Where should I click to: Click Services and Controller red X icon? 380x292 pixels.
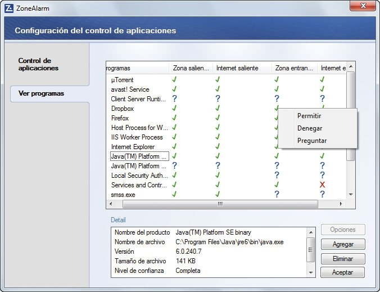click(x=322, y=185)
